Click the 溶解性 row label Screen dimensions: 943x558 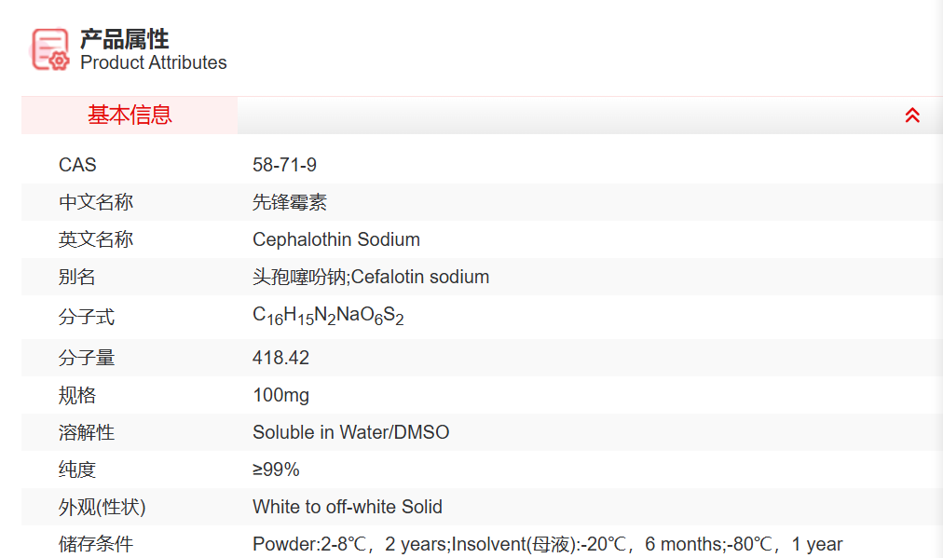pyautogui.click(x=87, y=432)
